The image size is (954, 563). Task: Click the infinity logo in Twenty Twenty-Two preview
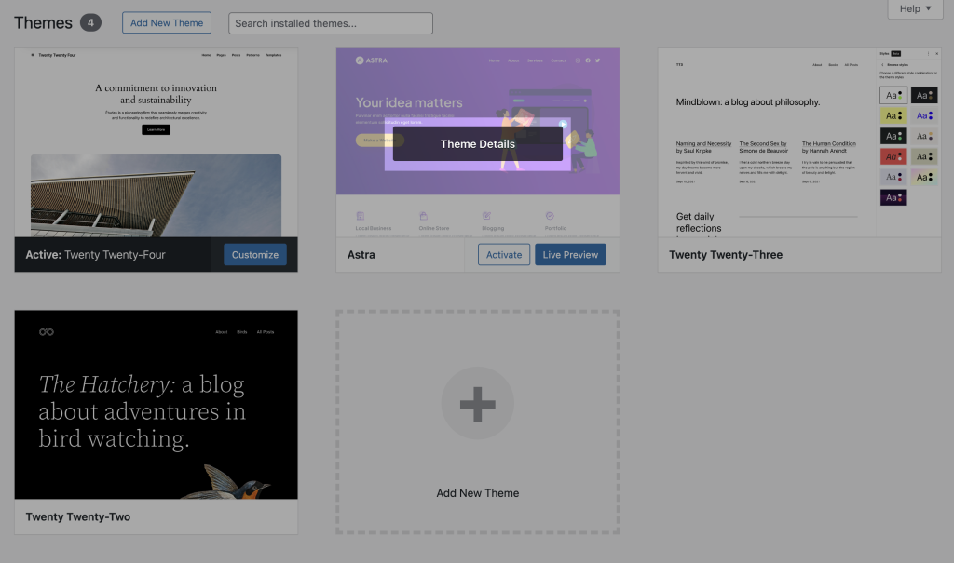47,332
